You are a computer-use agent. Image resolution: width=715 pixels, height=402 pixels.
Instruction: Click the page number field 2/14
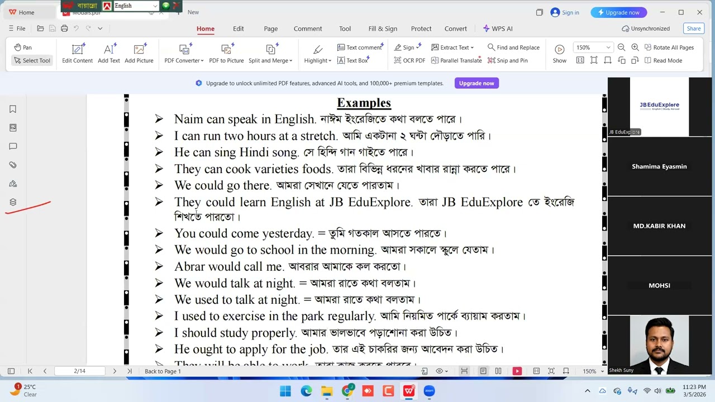click(x=80, y=371)
